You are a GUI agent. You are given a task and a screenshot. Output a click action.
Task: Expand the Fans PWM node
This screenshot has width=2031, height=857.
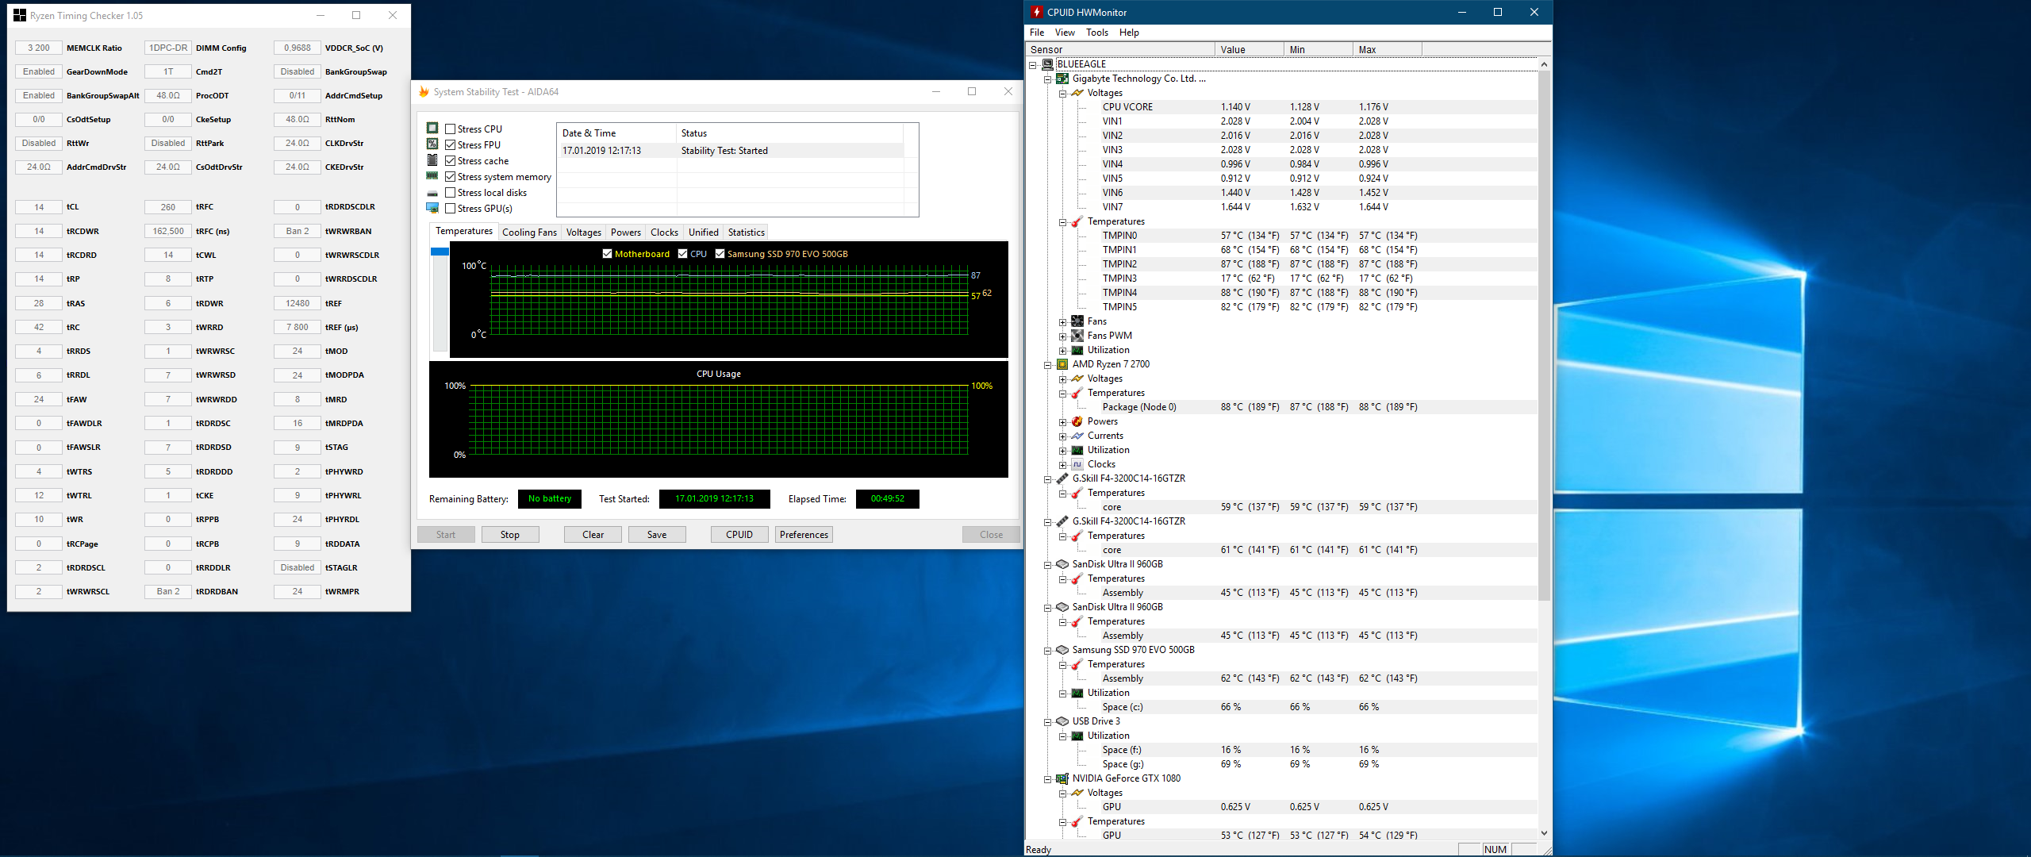[1062, 336]
